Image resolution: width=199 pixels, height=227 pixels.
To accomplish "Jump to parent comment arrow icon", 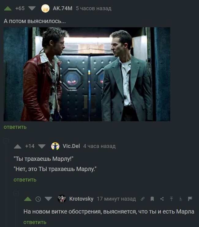I will [x=171, y=199].
